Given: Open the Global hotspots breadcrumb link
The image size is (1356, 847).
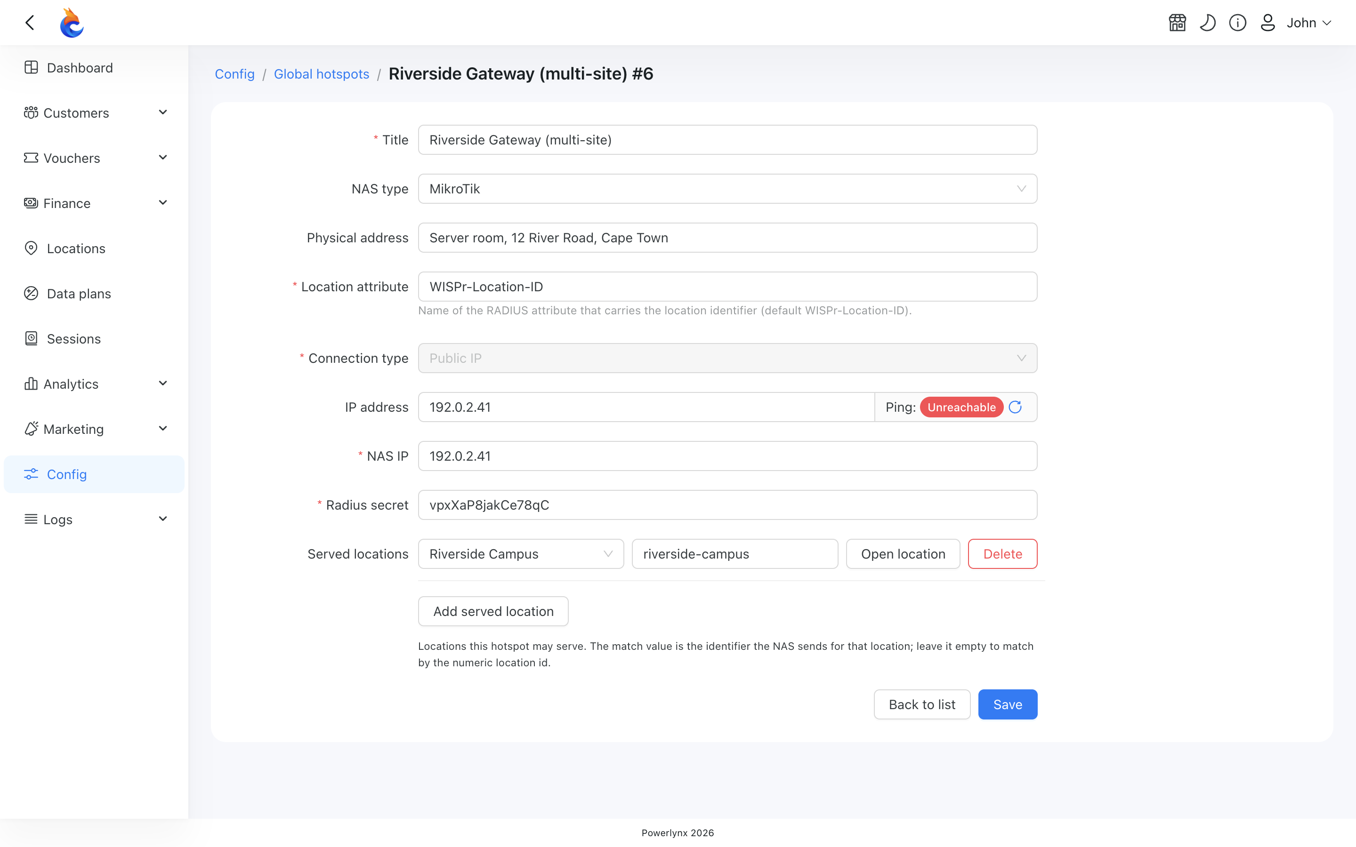Looking at the screenshot, I should 321,74.
